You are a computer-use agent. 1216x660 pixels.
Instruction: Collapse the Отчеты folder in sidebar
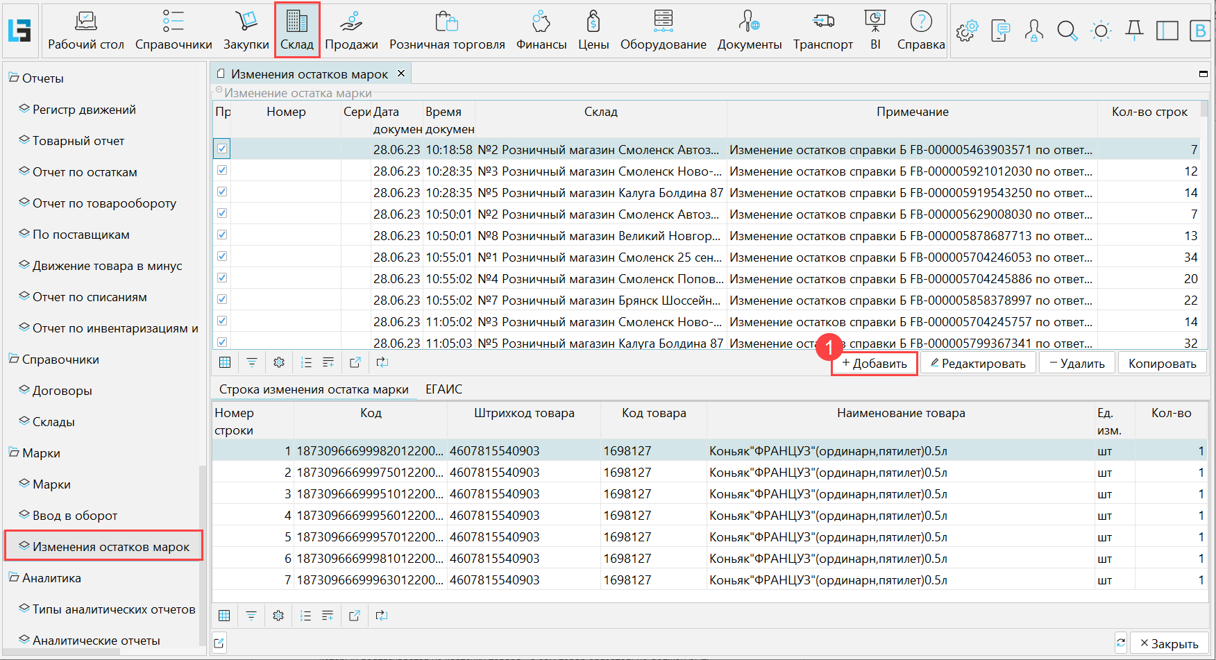pyautogui.click(x=14, y=78)
